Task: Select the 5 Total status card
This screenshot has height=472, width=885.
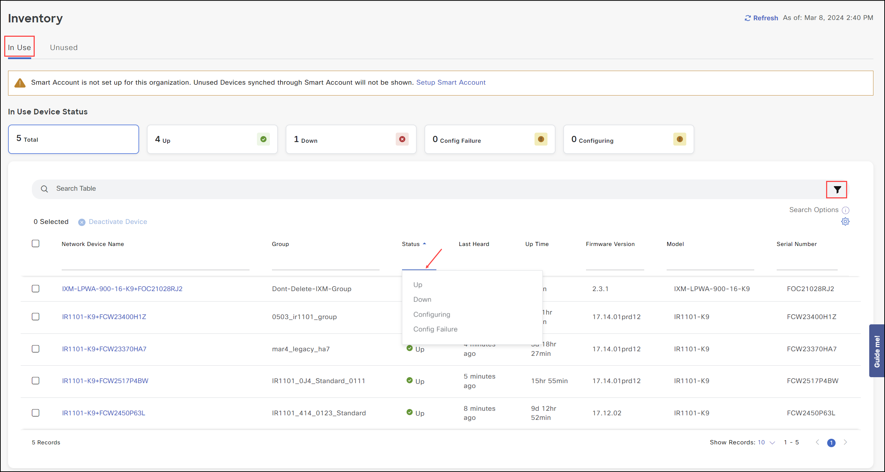Action: (x=74, y=139)
